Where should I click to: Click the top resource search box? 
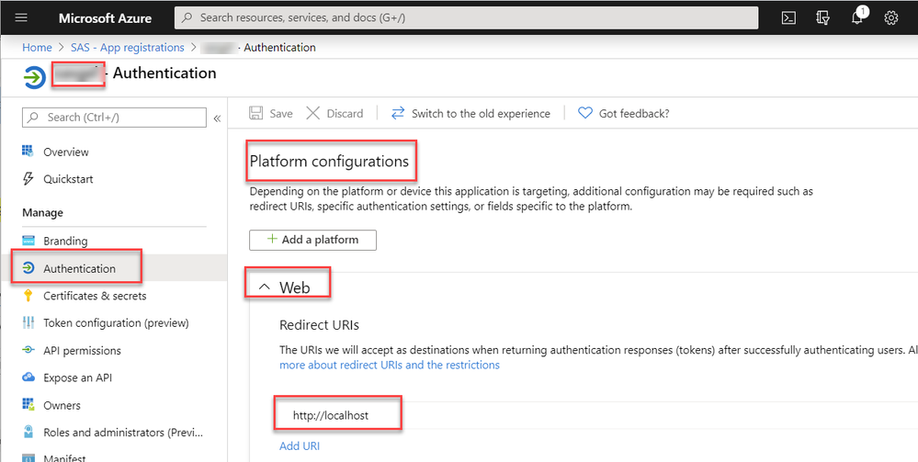pyautogui.click(x=469, y=17)
